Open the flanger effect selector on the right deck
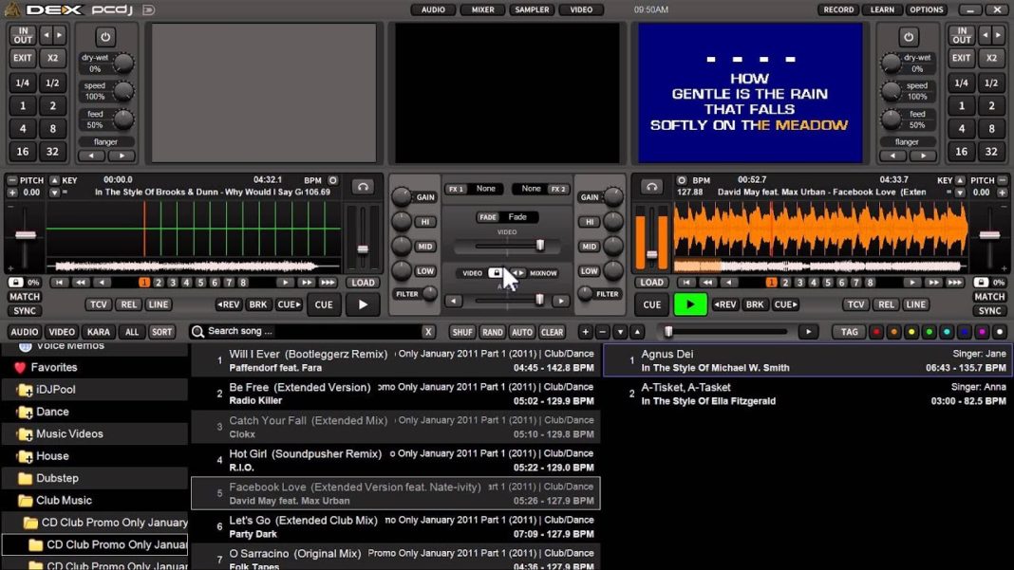Screen dimensions: 1014x570 (907, 140)
